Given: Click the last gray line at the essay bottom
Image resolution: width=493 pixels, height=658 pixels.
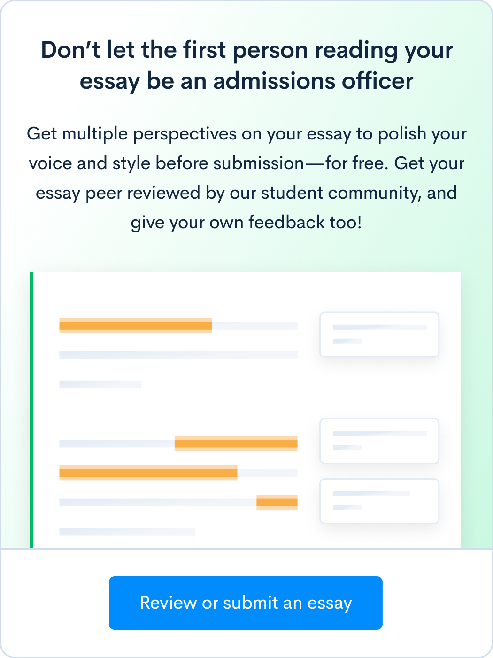Looking at the screenshot, I should pyautogui.click(x=127, y=532).
